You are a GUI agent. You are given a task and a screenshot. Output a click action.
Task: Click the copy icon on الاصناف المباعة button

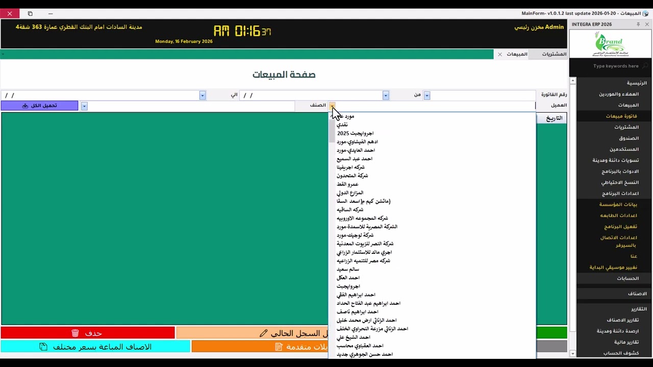pos(43,347)
